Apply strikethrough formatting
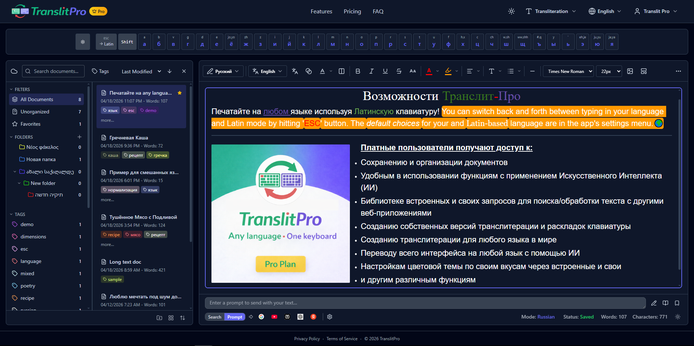 coord(399,71)
